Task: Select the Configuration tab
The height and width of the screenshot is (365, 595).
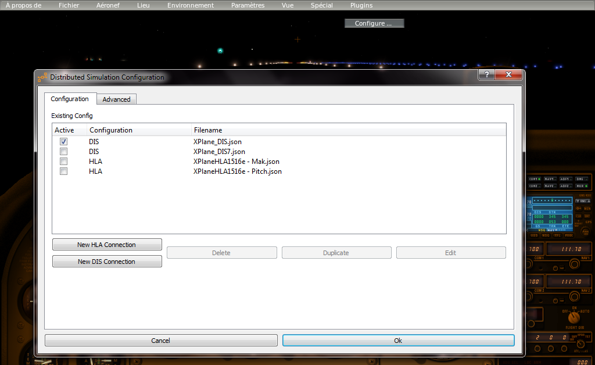Action: click(x=70, y=99)
